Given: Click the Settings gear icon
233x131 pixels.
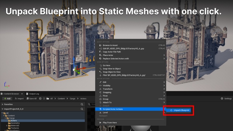Looking at the screenshot, I should [222, 99].
